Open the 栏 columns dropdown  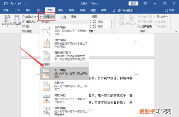coord(27,26)
